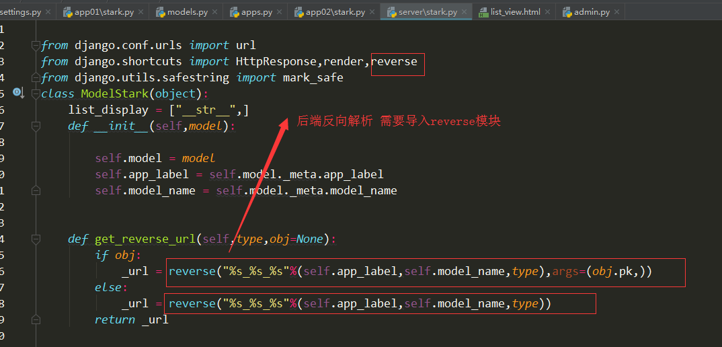Click 'django.conf.urls' in the first import

pos(128,45)
